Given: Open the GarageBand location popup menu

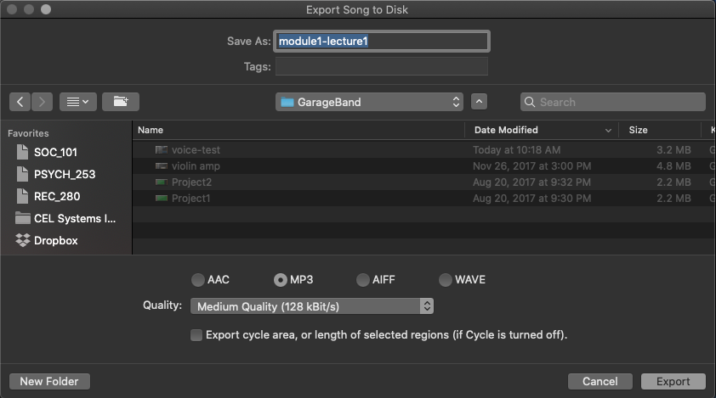Looking at the screenshot, I should 369,102.
